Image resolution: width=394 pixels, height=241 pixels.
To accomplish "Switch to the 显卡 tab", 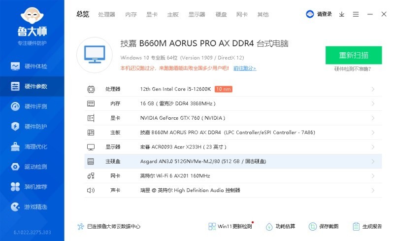I will (152, 15).
